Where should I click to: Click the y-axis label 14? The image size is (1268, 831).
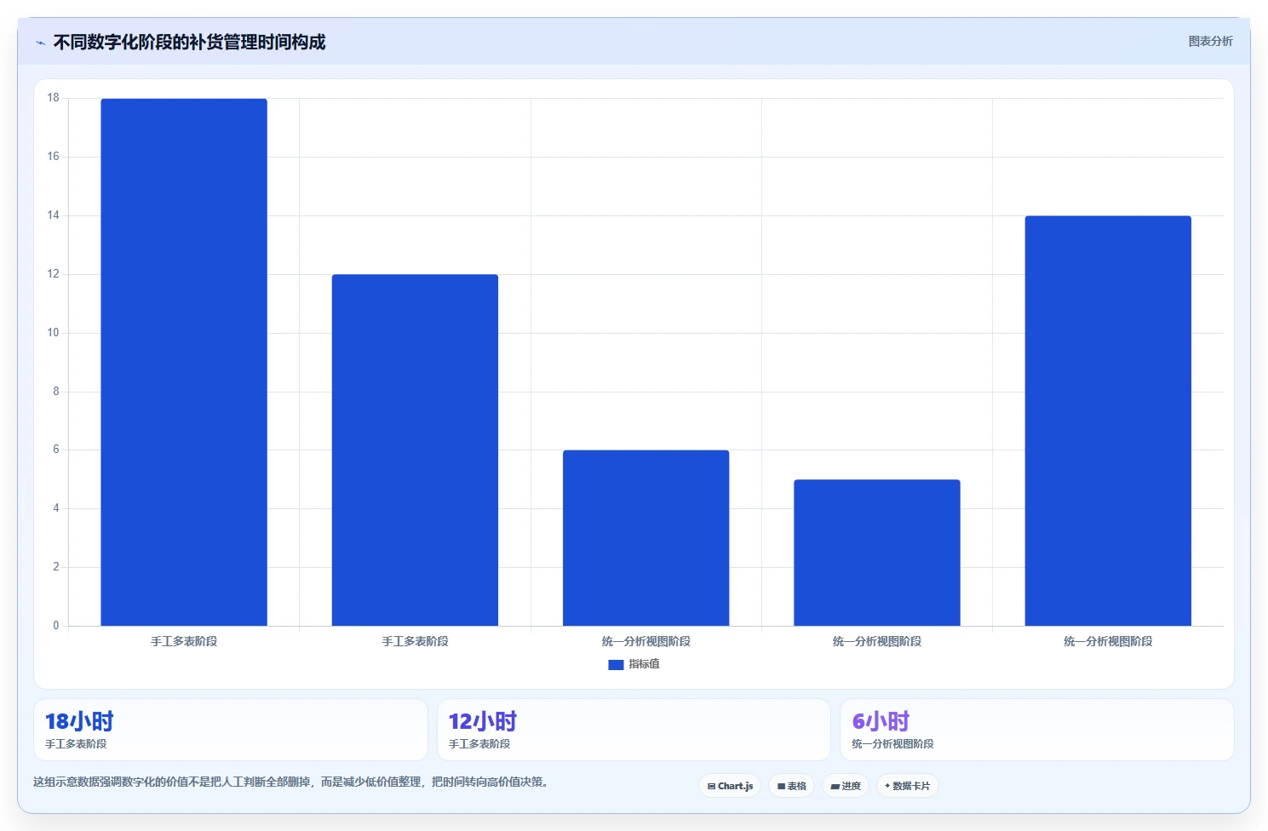point(54,215)
